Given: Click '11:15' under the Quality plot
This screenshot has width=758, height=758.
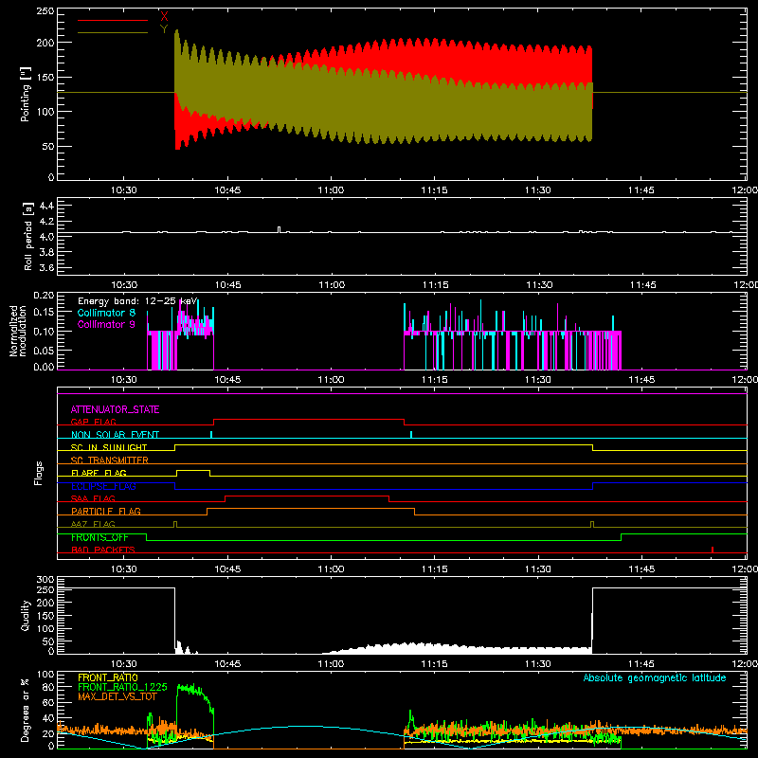Looking at the screenshot, I should (434, 664).
